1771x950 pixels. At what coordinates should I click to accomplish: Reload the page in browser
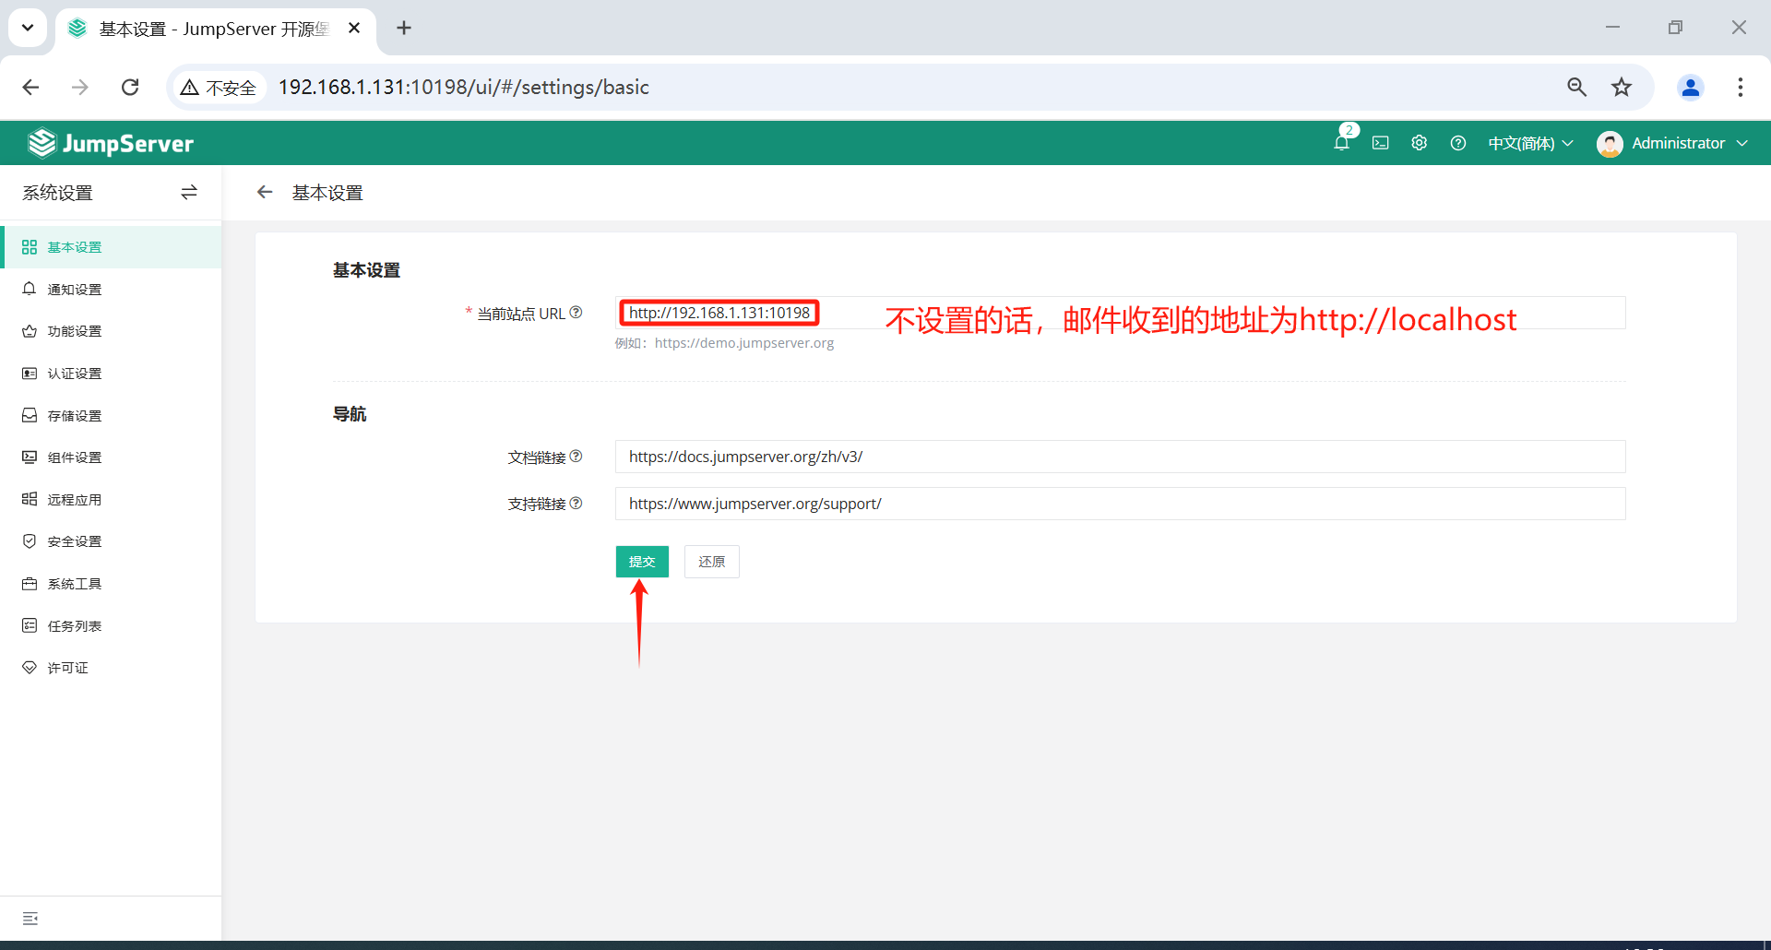130,87
